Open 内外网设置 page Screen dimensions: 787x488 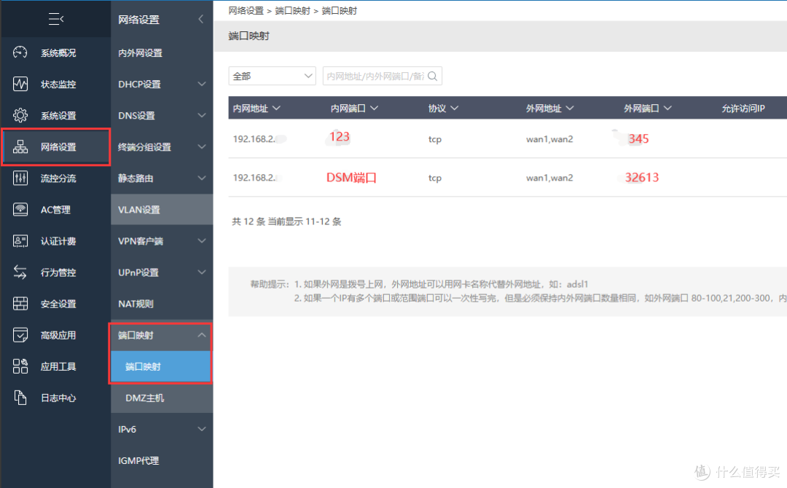140,52
